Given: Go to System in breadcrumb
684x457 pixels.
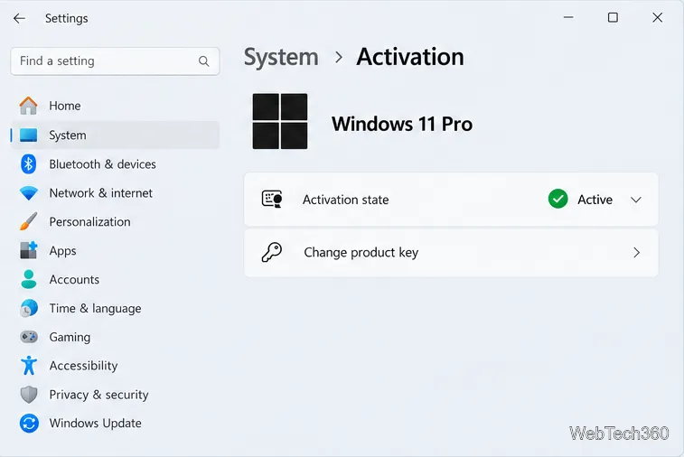Looking at the screenshot, I should (x=281, y=57).
